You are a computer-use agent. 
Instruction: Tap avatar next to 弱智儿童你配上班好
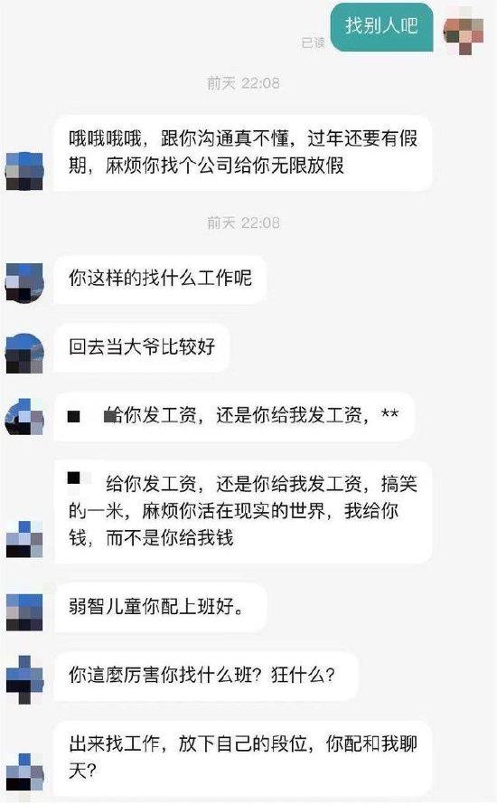click(x=24, y=612)
